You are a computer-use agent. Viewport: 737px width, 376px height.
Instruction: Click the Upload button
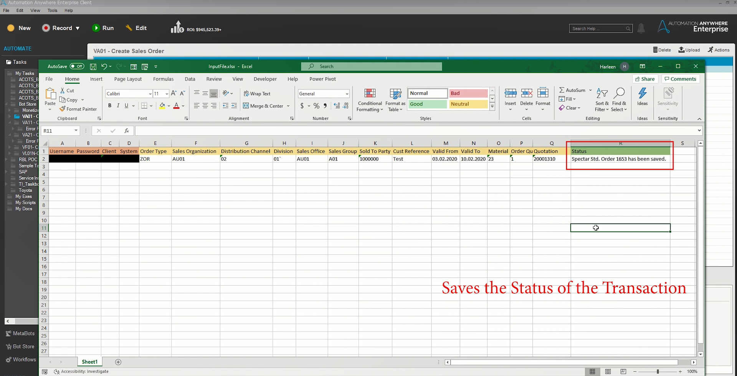coord(689,50)
